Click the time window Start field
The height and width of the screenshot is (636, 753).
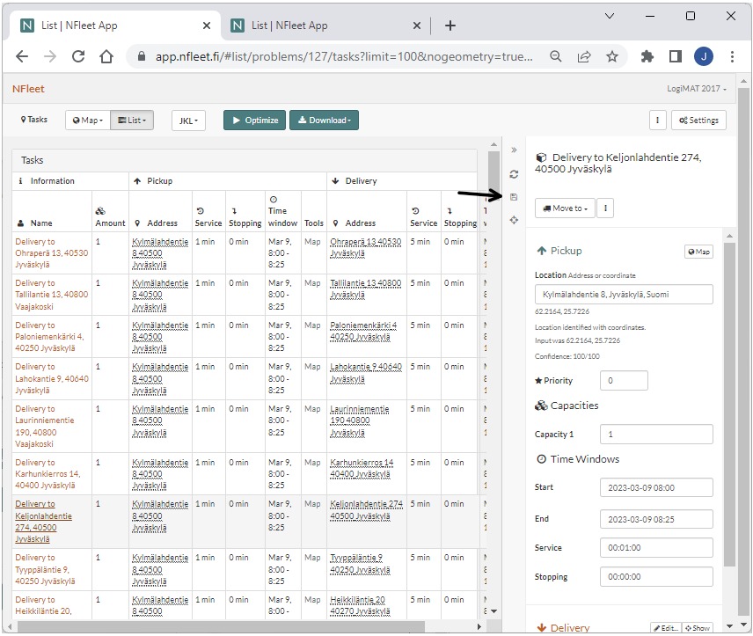coord(656,487)
